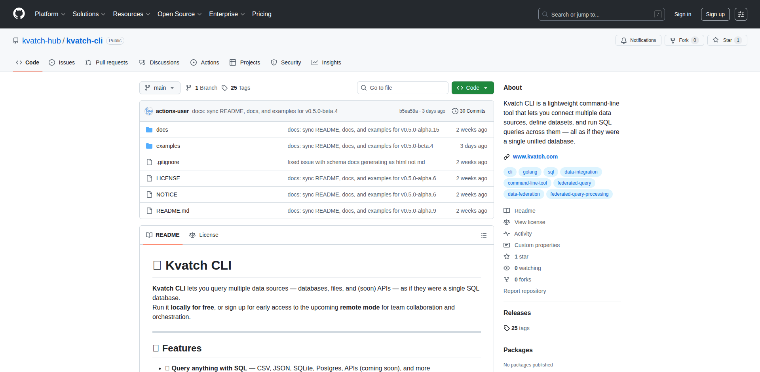The width and height of the screenshot is (760, 372).
Task: Click the commit hash b5ea58a
Action: point(408,111)
